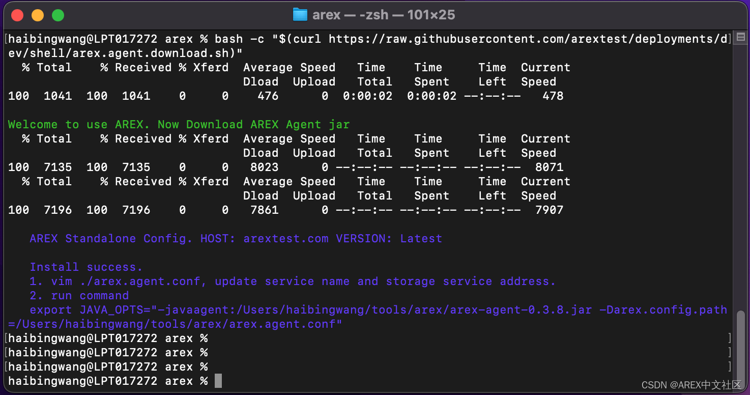The width and height of the screenshot is (750, 395).
Task: Click the 'ev/shell/arex.agent.download.sh)' line
Action: [125, 53]
